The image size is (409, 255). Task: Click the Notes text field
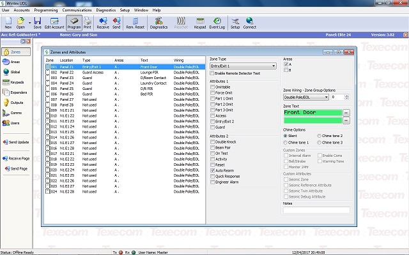click(316, 210)
